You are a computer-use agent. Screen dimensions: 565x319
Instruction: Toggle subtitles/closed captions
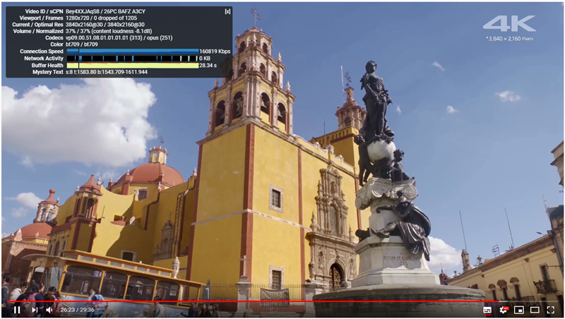[x=487, y=310]
